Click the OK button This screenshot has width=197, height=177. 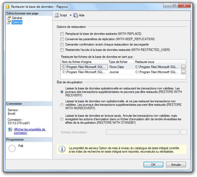(x=153, y=164)
